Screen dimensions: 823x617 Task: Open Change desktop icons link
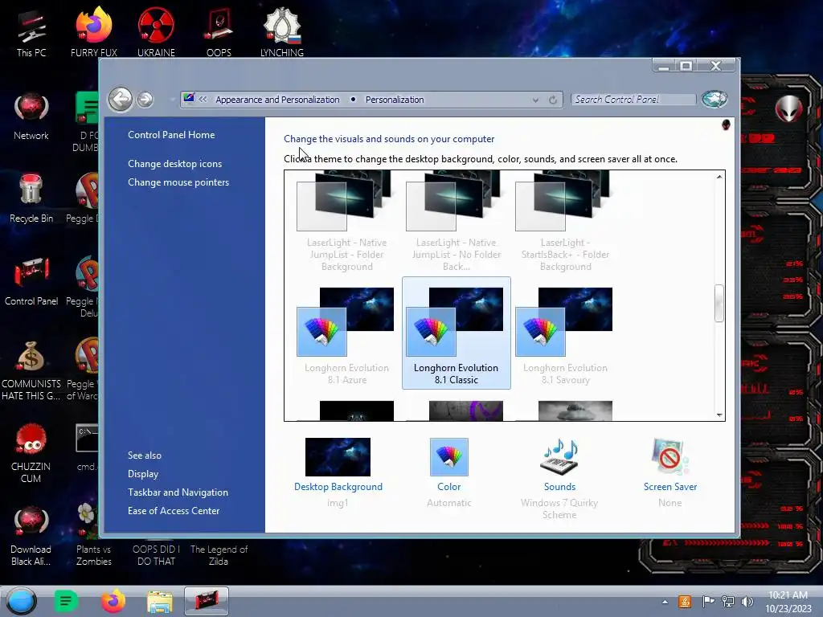tap(174, 164)
